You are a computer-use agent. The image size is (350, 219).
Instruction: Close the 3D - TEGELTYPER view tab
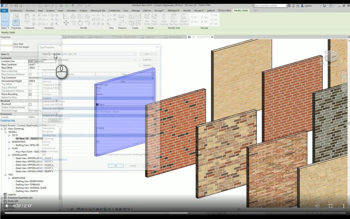(x=212, y=37)
